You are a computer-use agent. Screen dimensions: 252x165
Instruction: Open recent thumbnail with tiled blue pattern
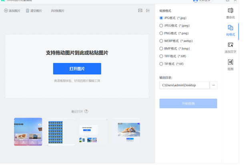61,132
